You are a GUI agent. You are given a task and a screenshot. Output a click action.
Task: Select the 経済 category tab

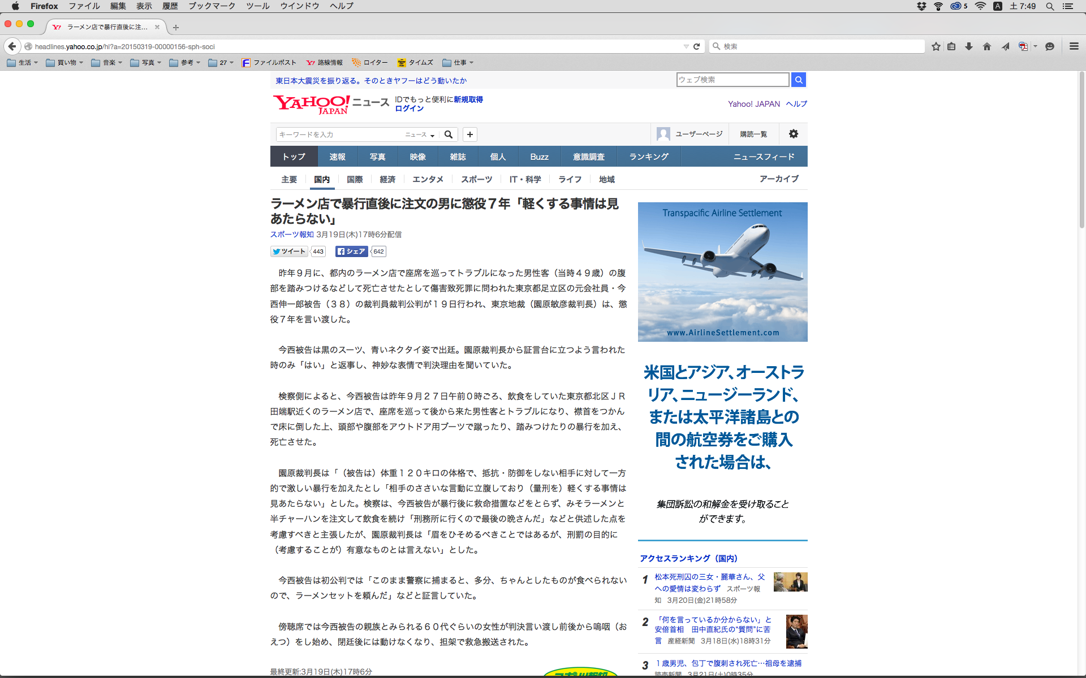pyautogui.click(x=387, y=179)
